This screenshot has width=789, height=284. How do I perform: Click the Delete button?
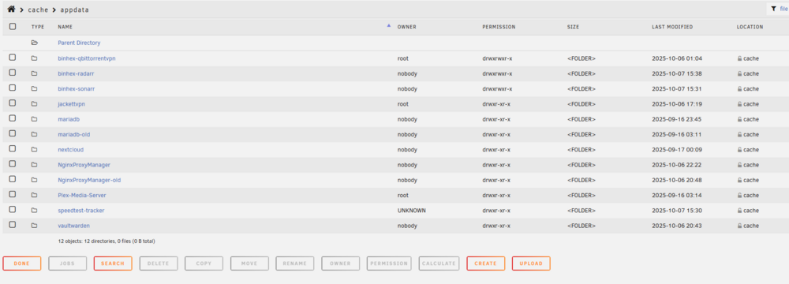159,263
